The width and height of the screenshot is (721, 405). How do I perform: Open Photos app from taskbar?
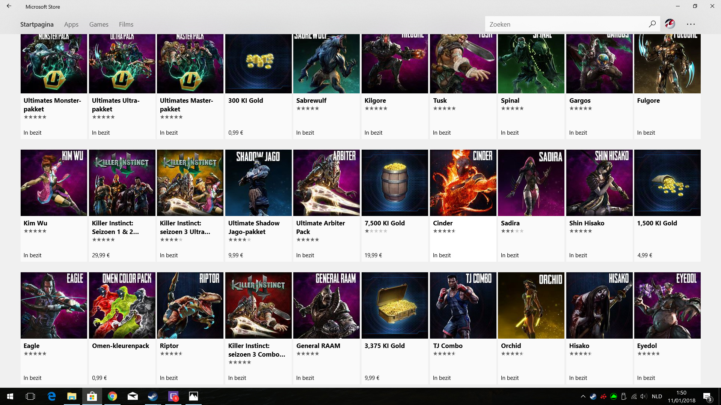(193, 396)
